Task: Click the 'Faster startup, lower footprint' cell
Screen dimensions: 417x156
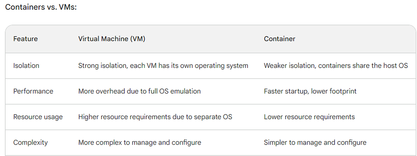Action: tap(310, 91)
